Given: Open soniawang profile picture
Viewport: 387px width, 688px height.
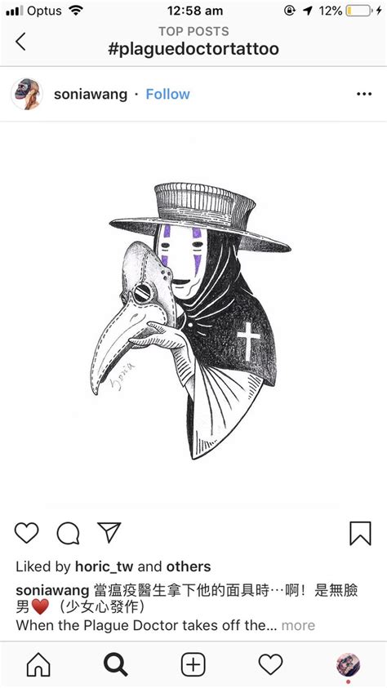Looking at the screenshot, I should (x=26, y=94).
